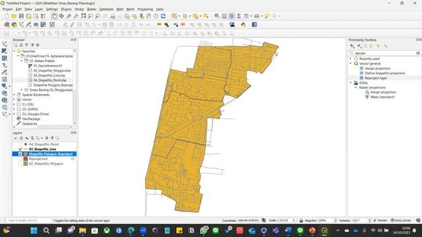This screenshot has width=422, height=237.
Task: Uncheck Shapefile Polygon_Reproject layer checkbox
Action: [x=20, y=154]
